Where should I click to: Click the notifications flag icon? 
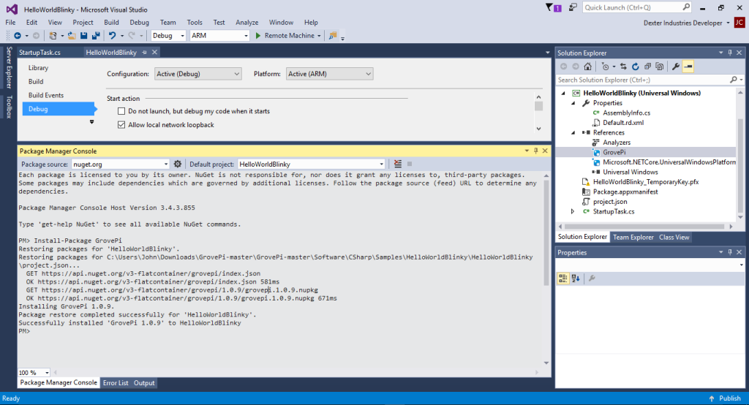(550, 7)
